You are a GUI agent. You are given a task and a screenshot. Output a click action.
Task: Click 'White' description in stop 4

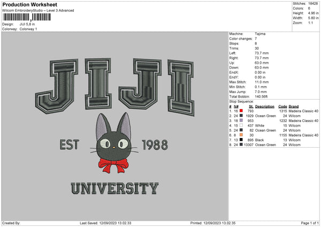point(259,126)
